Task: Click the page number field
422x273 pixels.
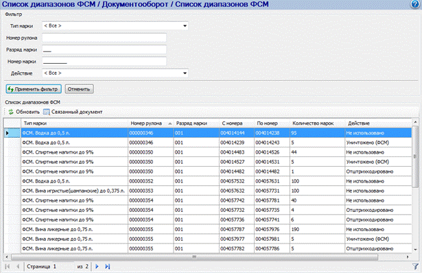Action: click(x=63, y=267)
